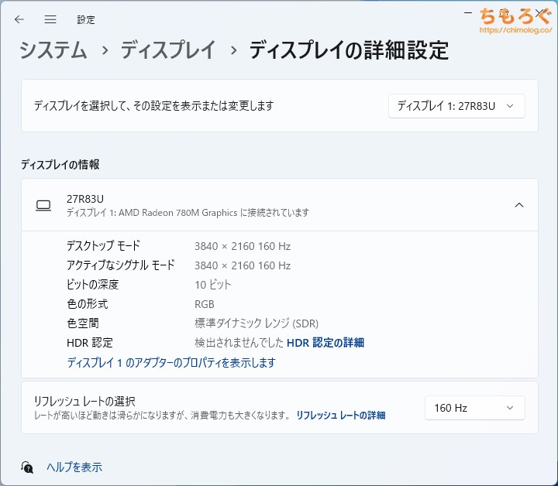Image resolution: width=558 pixels, height=486 pixels.
Task: Navigate to ディスプレイ breadcrumb
Action: coord(168,50)
